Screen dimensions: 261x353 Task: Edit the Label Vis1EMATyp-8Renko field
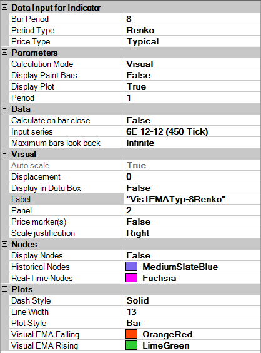pos(192,199)
